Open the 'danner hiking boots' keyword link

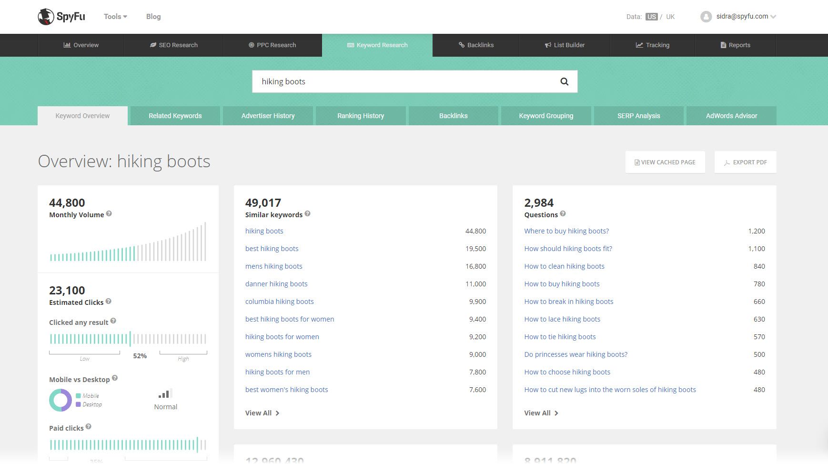click(276, 284)
